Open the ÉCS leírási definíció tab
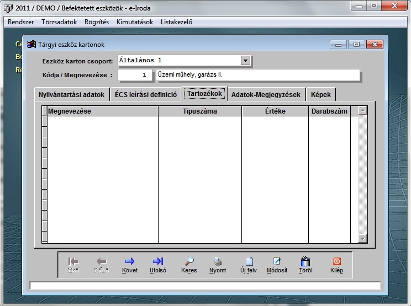 pos(146,95)
